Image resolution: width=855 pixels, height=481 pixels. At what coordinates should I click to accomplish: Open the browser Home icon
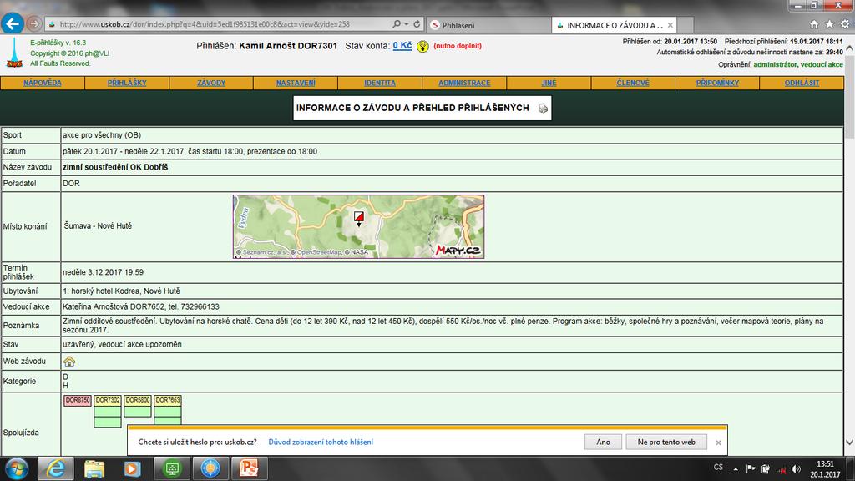814,24
